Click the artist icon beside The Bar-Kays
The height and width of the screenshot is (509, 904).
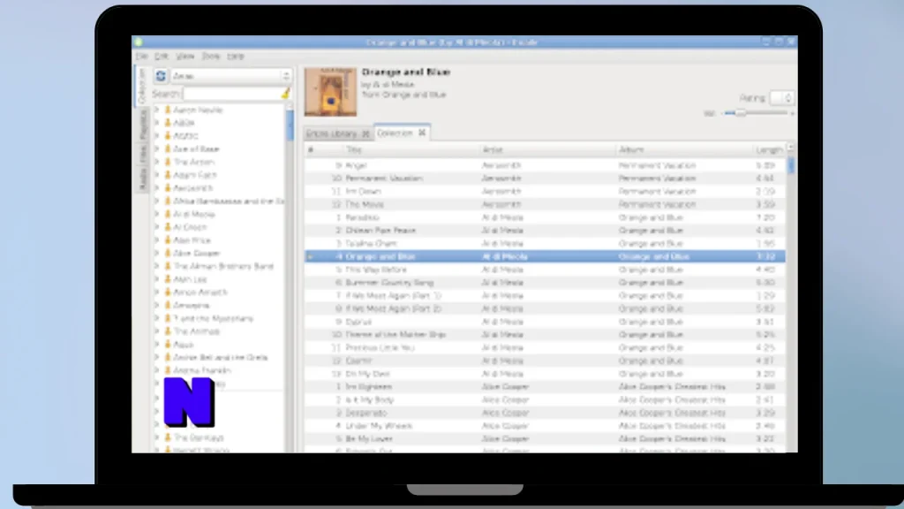click(168, 437)
